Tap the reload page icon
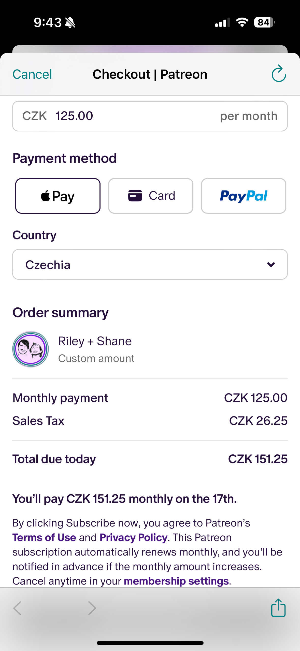 [279, 74]
